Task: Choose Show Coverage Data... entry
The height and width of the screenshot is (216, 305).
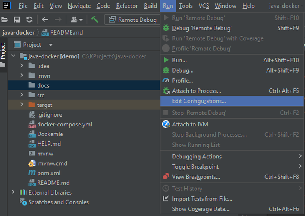Action: pos(232,209)
